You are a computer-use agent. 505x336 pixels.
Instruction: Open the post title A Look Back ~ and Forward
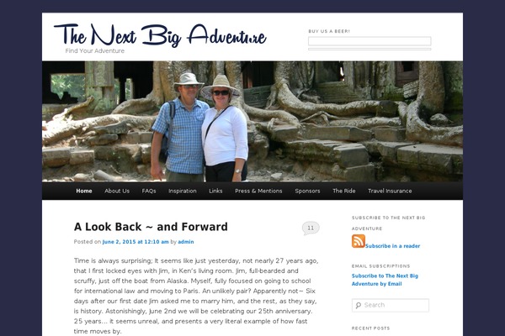coord(151,227)
